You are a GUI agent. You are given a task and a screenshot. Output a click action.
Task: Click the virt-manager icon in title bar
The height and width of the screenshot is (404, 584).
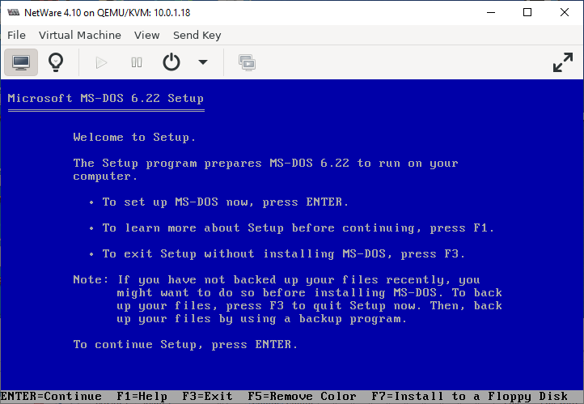click(14, 13)
